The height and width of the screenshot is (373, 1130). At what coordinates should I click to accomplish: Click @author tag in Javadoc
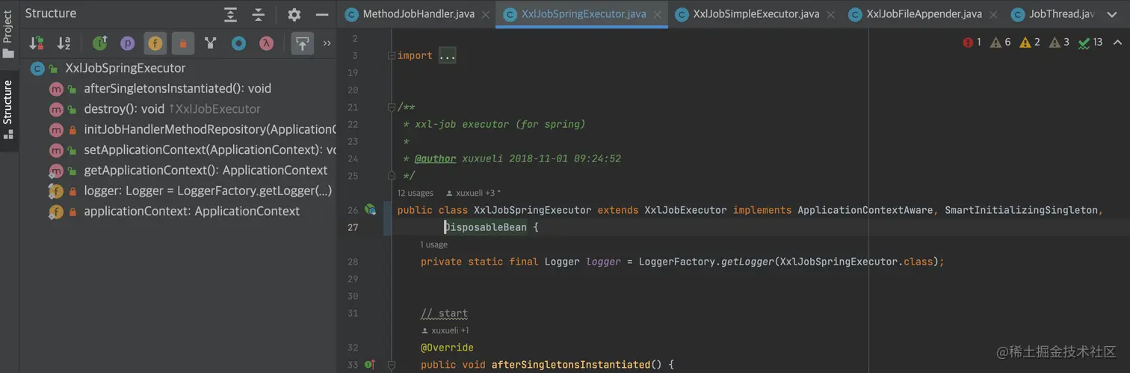click(x=435, y=159)
